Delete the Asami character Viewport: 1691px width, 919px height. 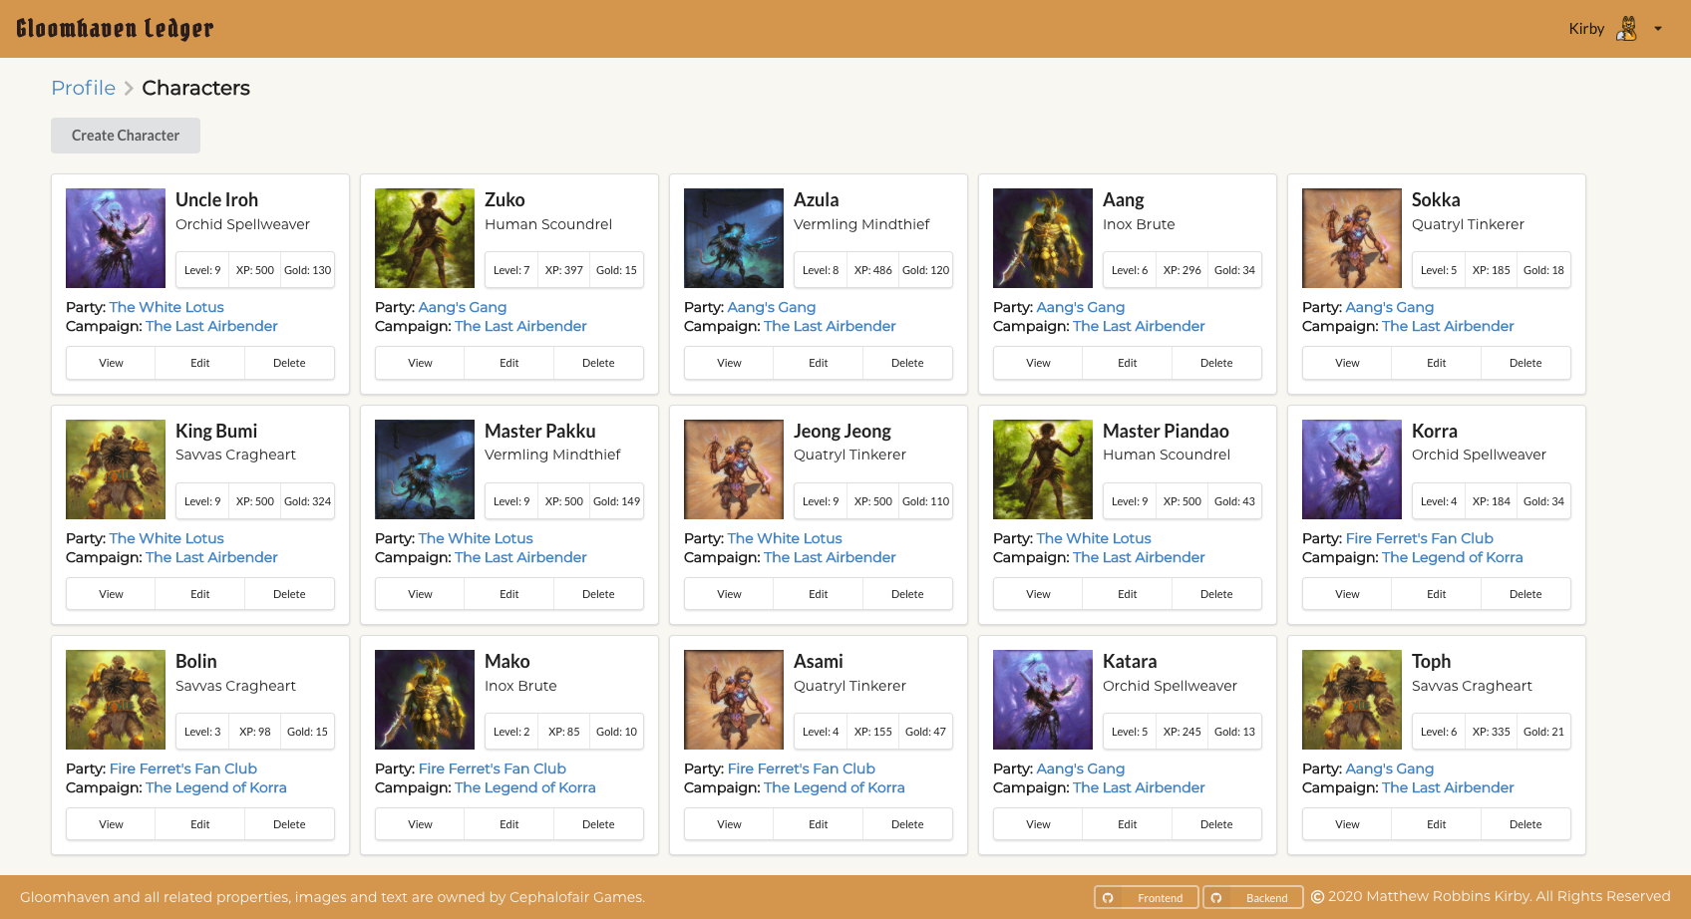coord(907,824)
